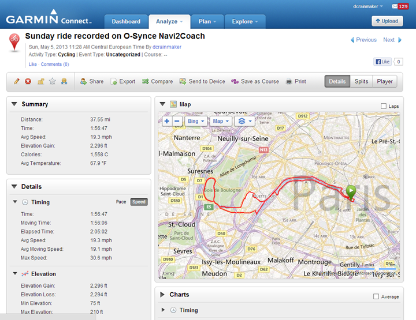
Task: Click the red delete activity icon
Action: pos(28,81)
